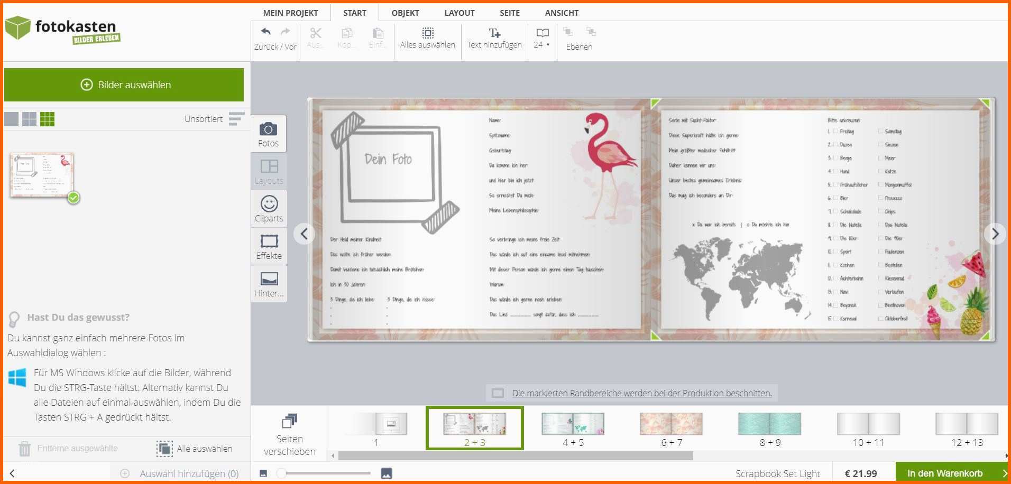Click the paste (Einf...) icon
The height and width of the screenshot is (484, 1011).
378,33
